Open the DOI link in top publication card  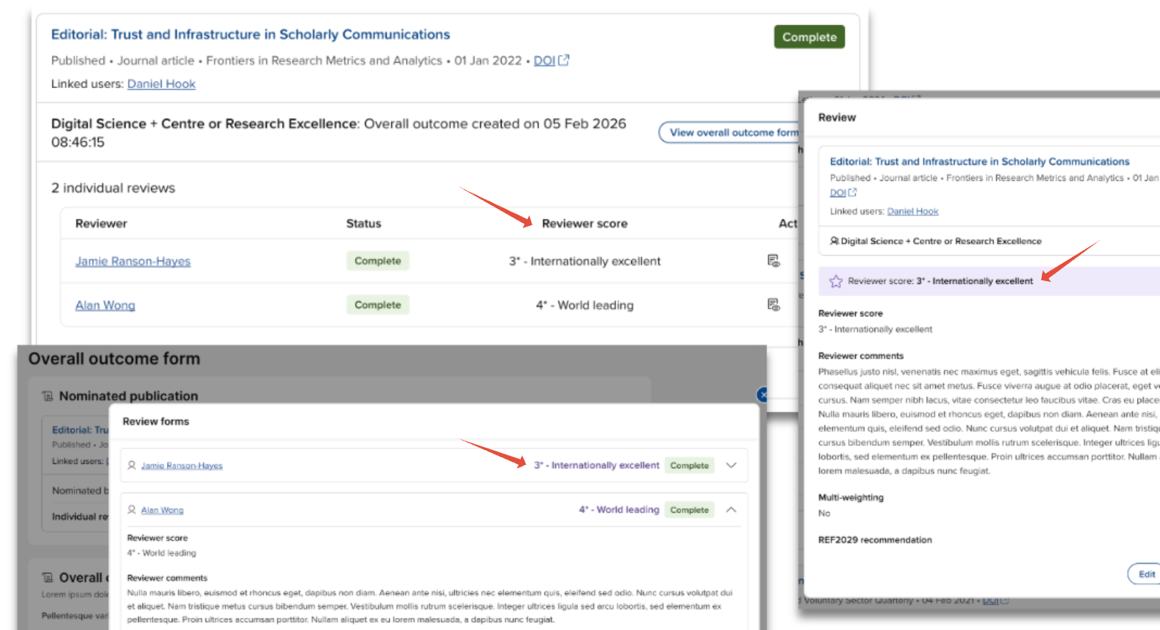[544, 61]
